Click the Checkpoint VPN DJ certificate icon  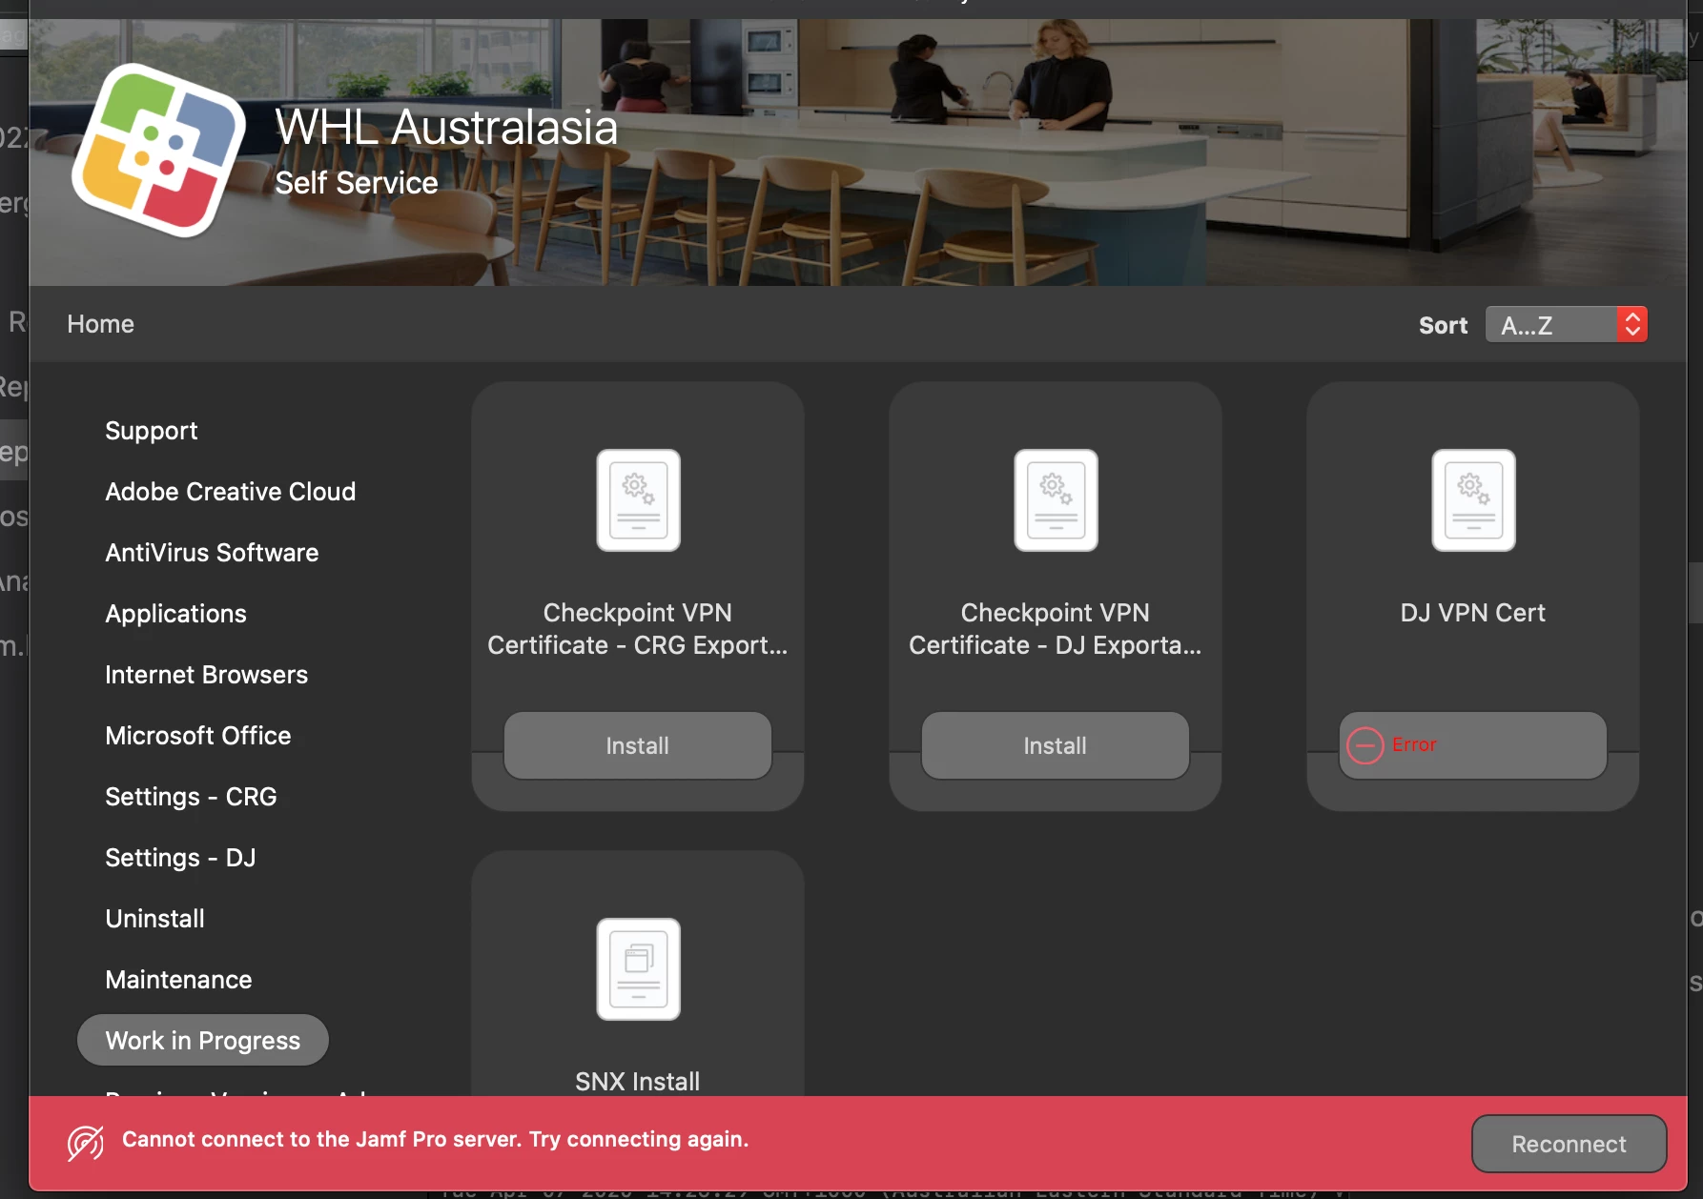tap(1056, 500)
